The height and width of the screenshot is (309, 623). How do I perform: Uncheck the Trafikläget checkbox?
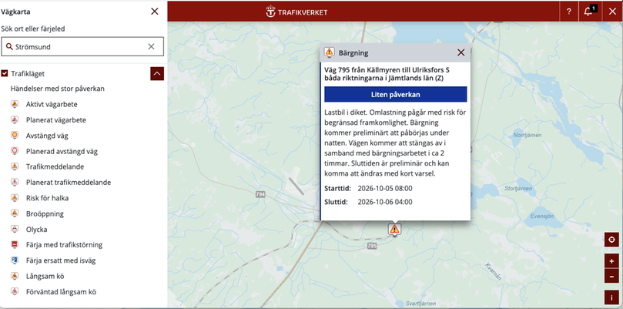coord(5,73)
